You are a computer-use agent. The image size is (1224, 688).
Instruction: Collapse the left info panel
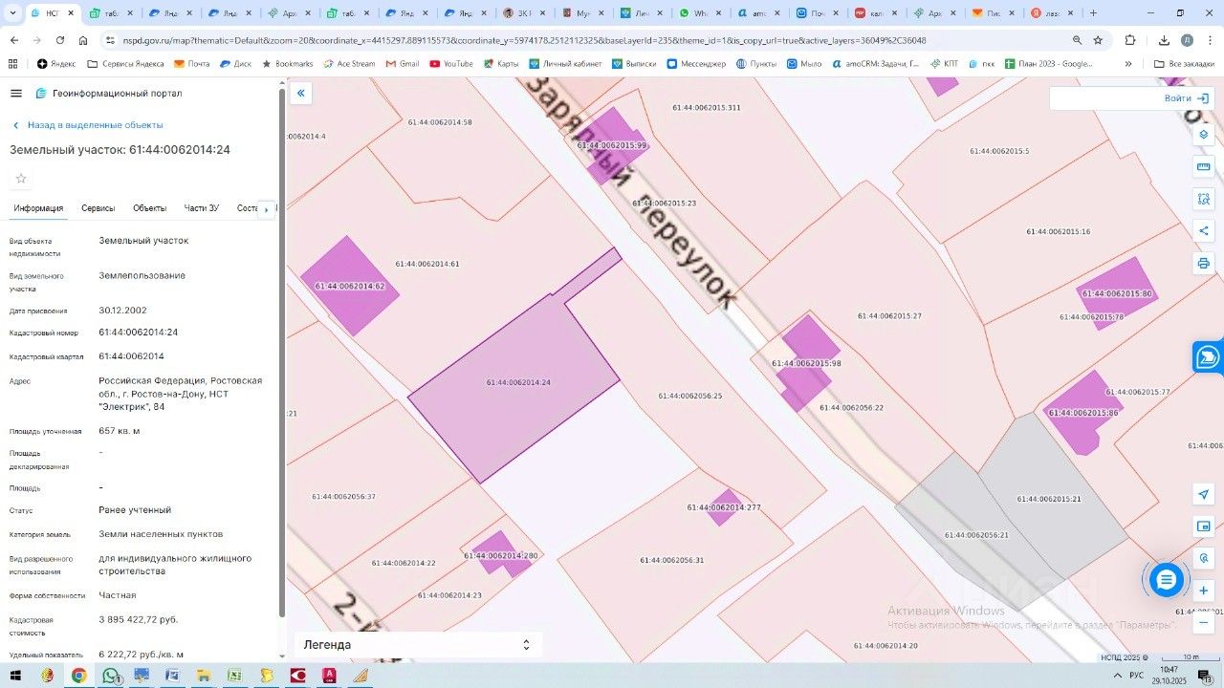click(x=301, y=93)
